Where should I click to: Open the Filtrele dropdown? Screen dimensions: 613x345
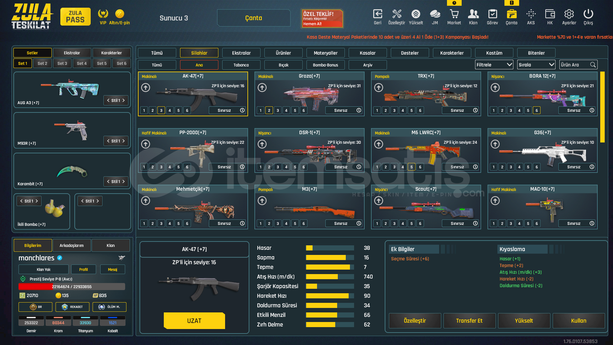point(494,65)
